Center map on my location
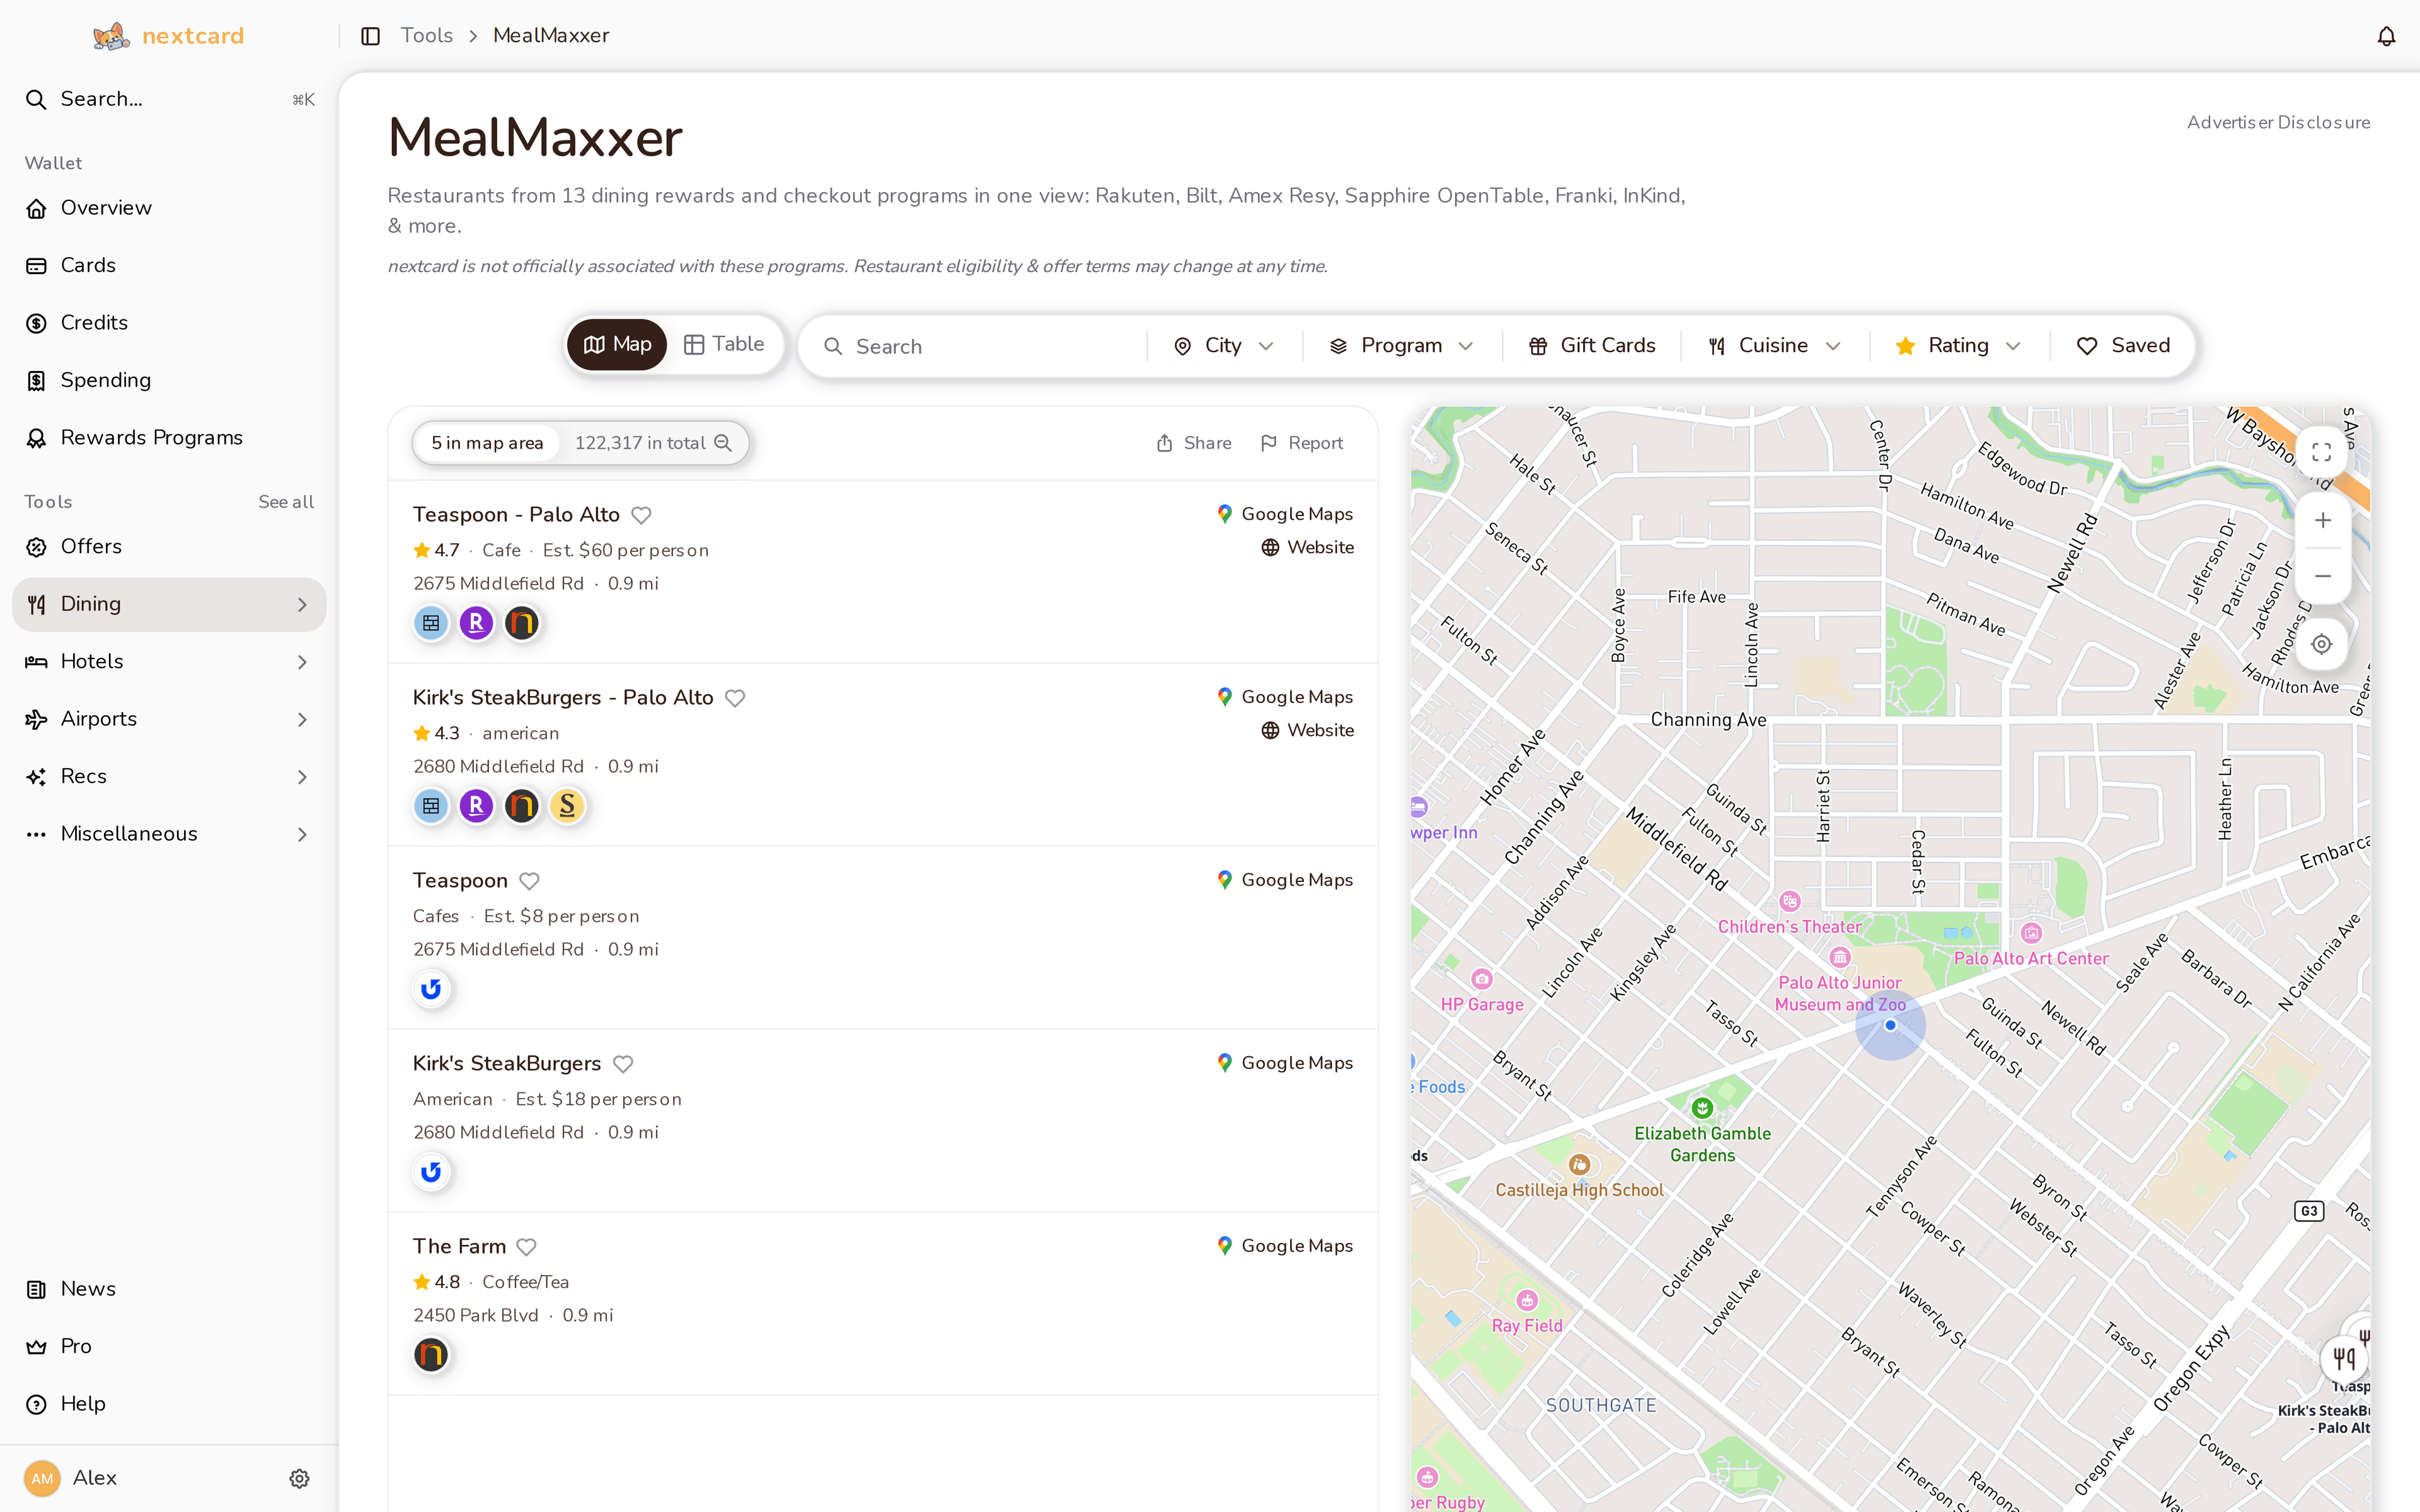Viewport: 2420px width, 1512px height. click(2322, 644)
